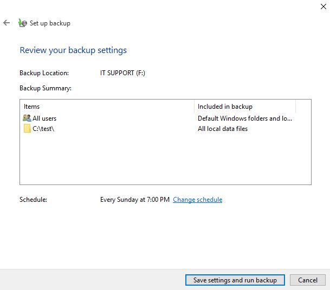Select the All users row label

click(44, 118)
